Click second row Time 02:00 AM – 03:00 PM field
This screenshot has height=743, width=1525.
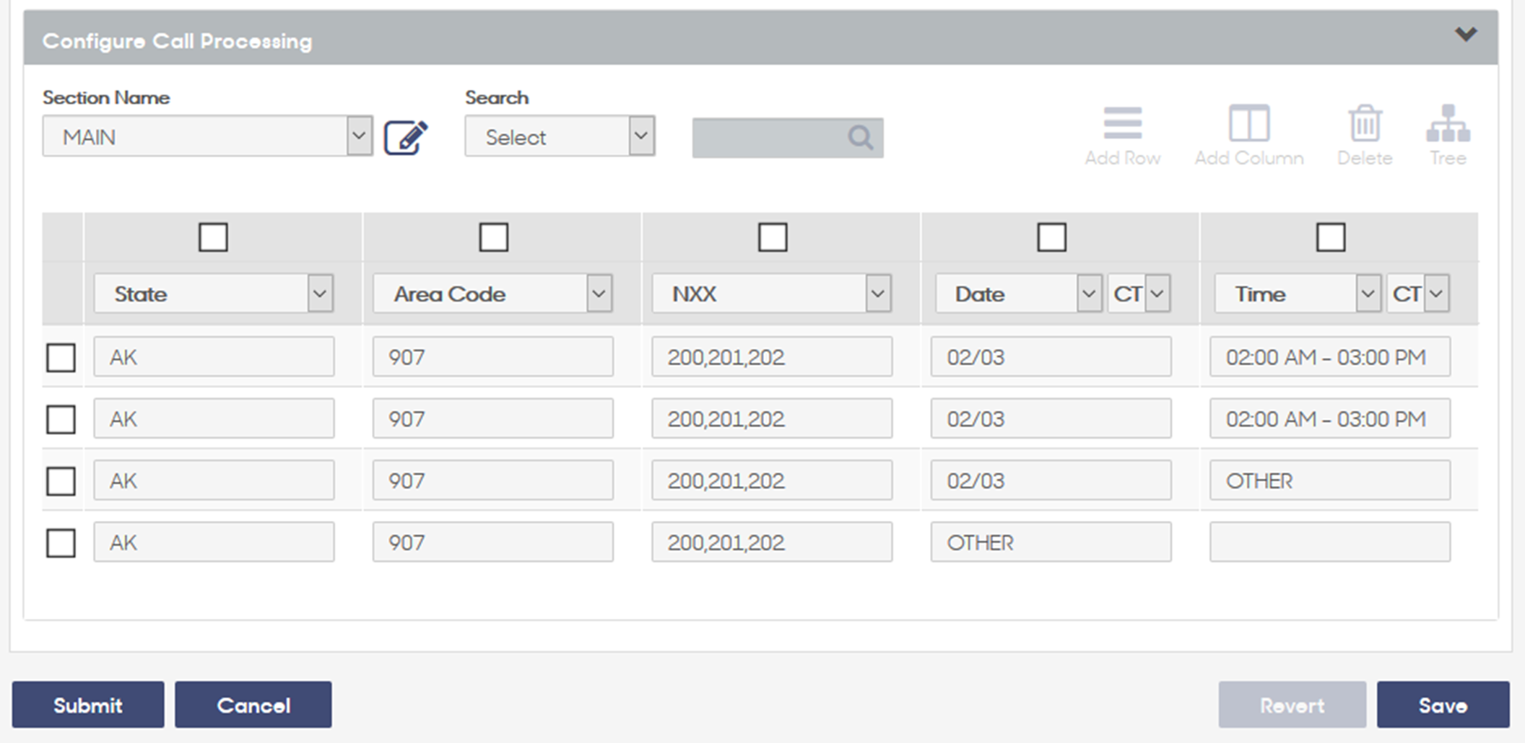coord(1330,418)
